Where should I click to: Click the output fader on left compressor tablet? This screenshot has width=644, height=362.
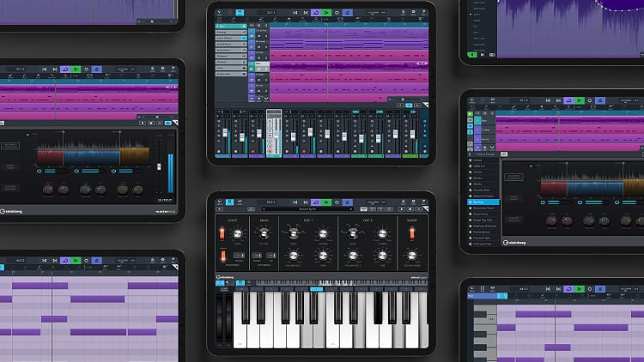pyautogui.click(x=159, y=166)
